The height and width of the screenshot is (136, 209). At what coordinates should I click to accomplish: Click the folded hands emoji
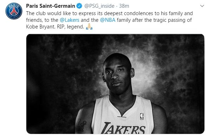click(x=89, y=27)
